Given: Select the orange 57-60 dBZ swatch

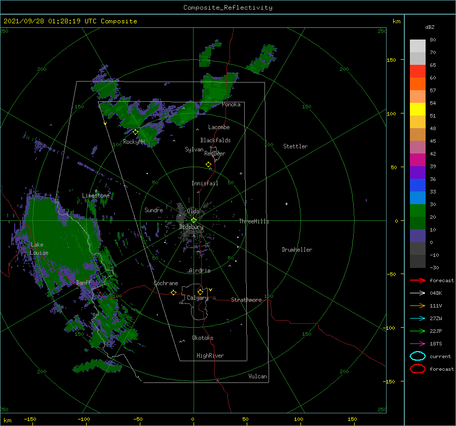Looking at the screenshot, I should point(417,84).
